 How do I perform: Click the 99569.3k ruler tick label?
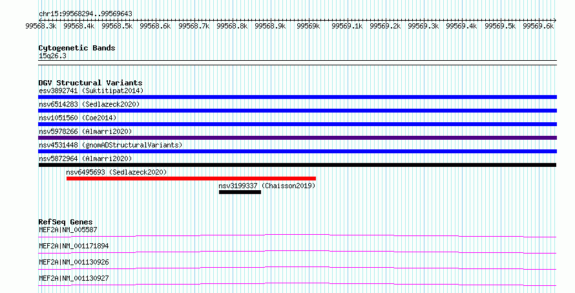point(423,26)
